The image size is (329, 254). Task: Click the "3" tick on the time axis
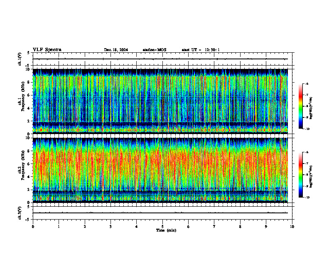click(110, 227)
